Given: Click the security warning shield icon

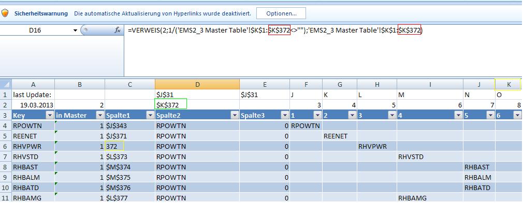Looking at the screenshot, I should [5, 13].
